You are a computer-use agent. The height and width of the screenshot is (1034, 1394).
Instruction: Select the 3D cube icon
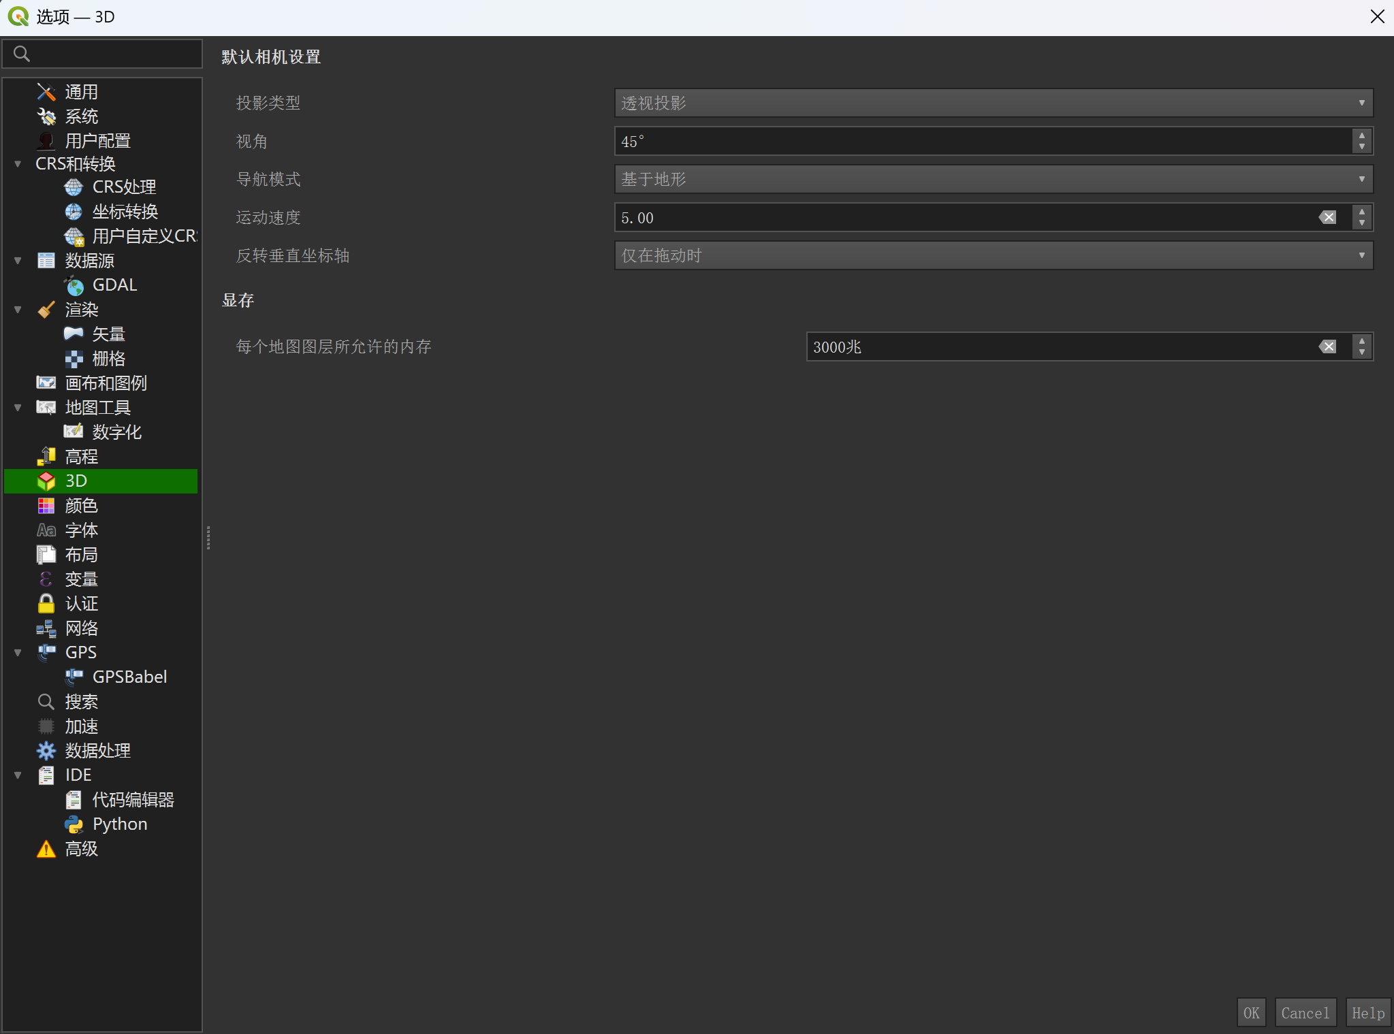pos(46,481)
